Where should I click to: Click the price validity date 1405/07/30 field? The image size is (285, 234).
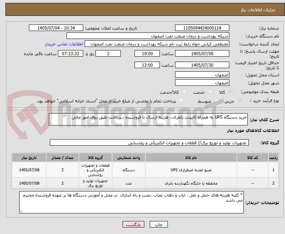202,65
